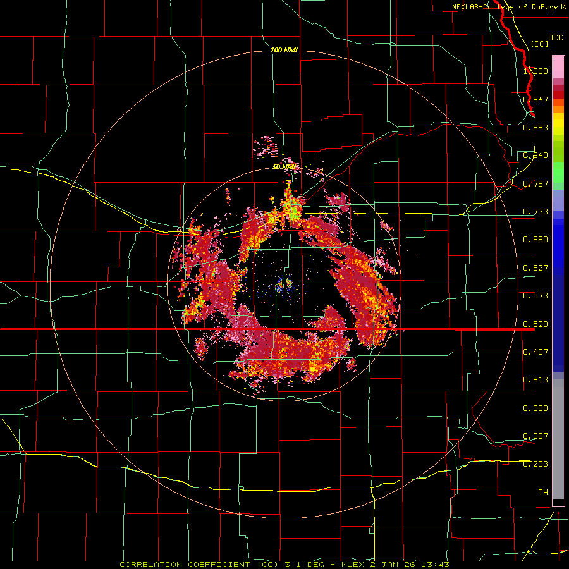
Task: Select the 0.573 scale value
Action: (535, 295)
